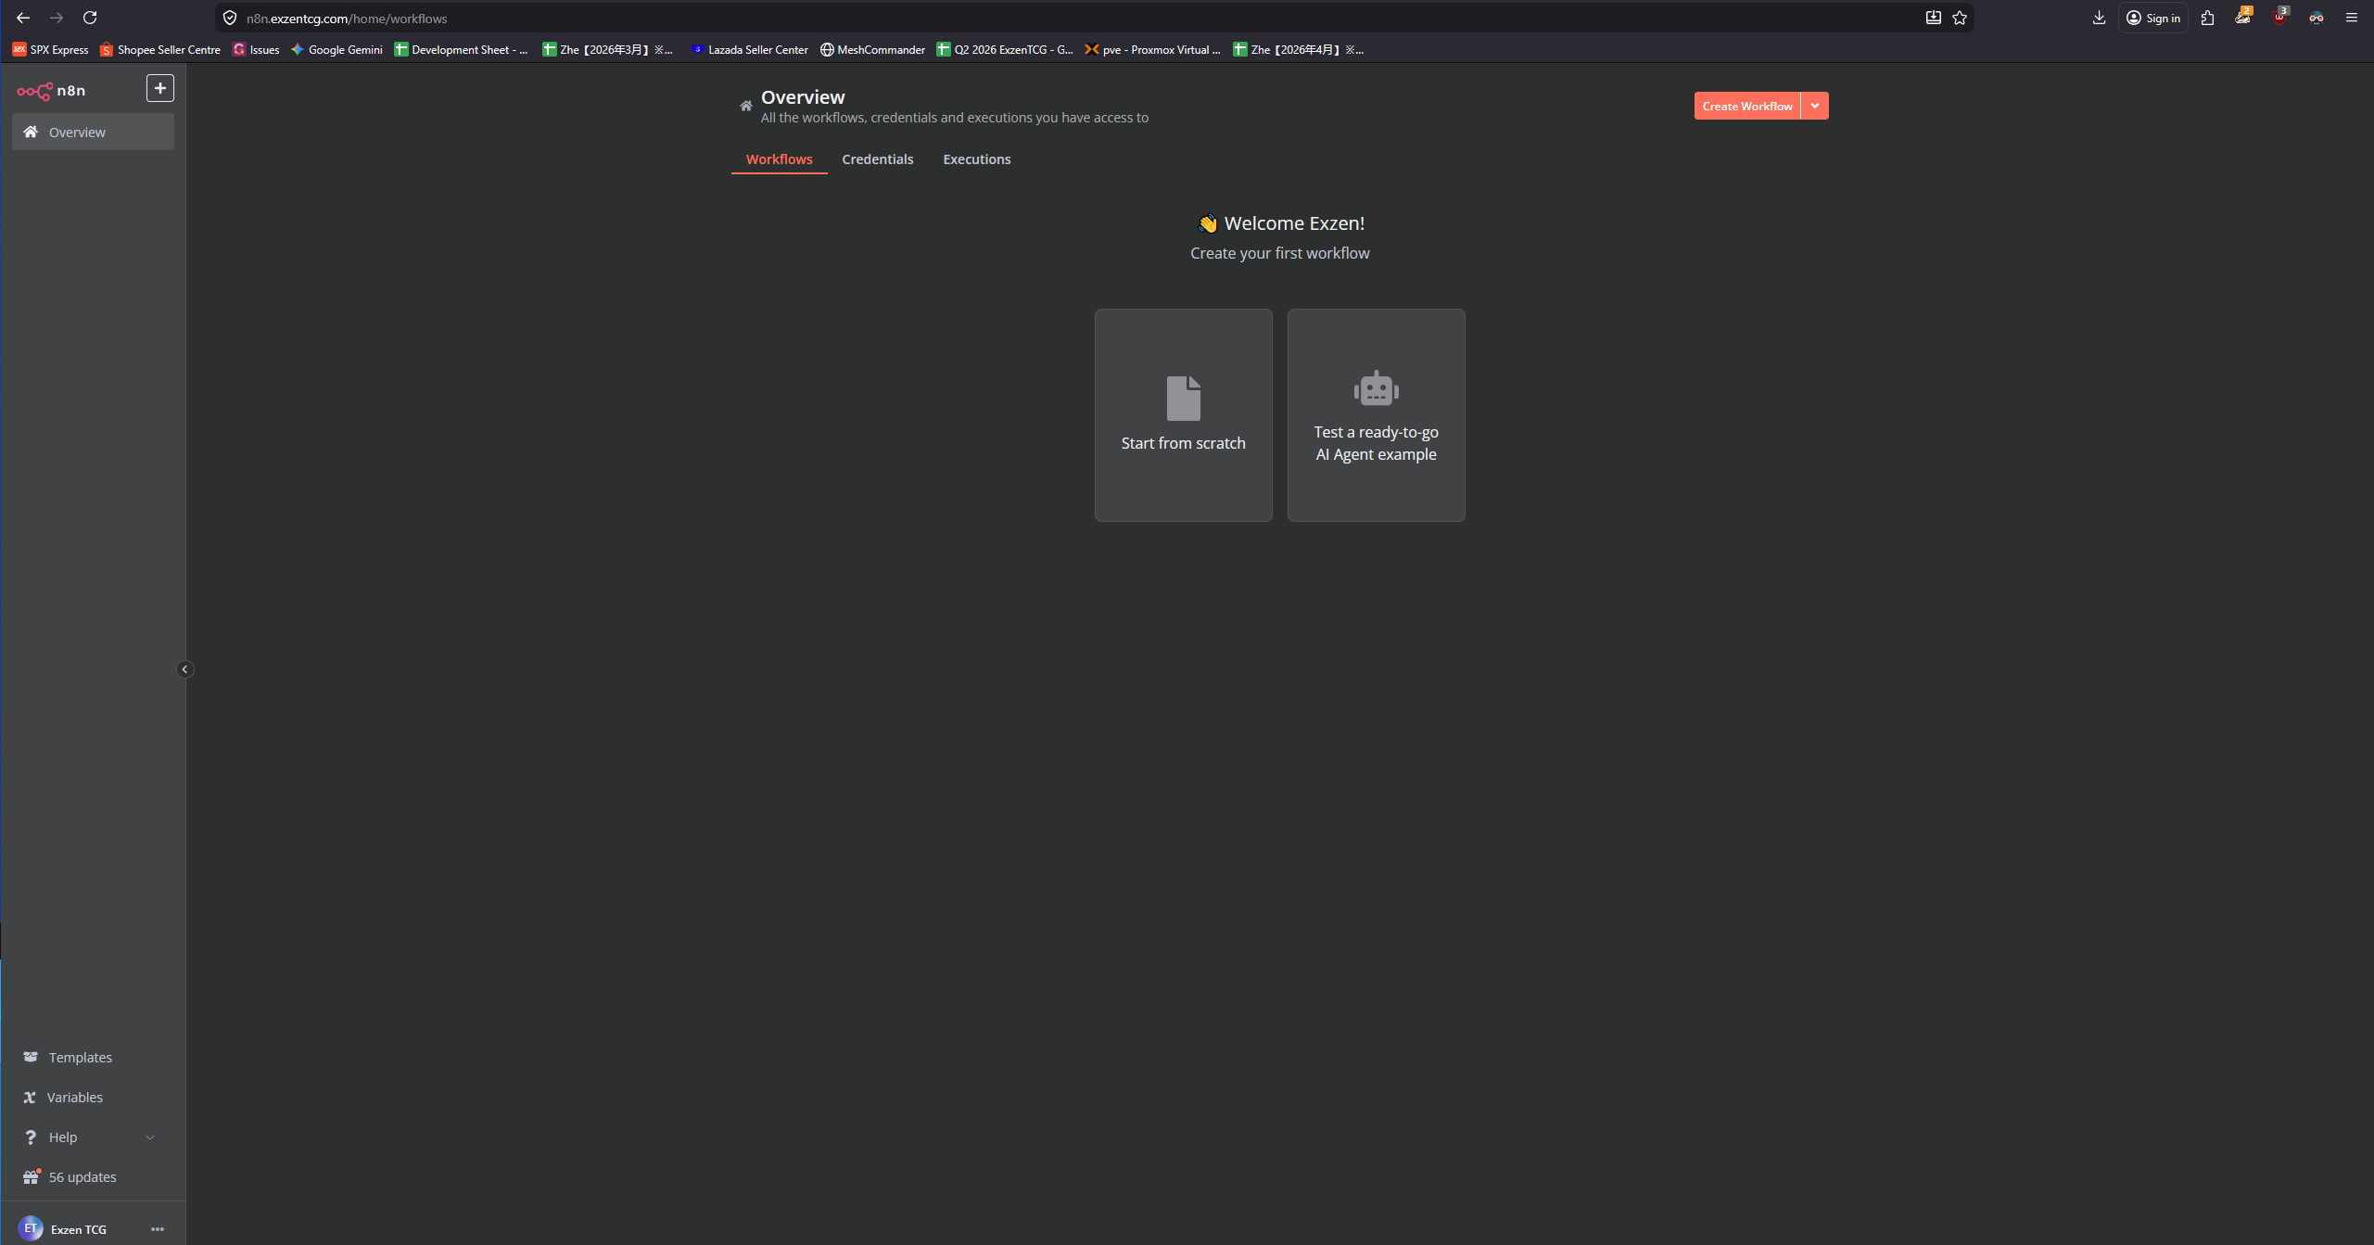Image resolution: width=2374 pixels, height=1245 pixels.
Task: Expand the Help section chevron
Action: click(x=151, y=1137)
